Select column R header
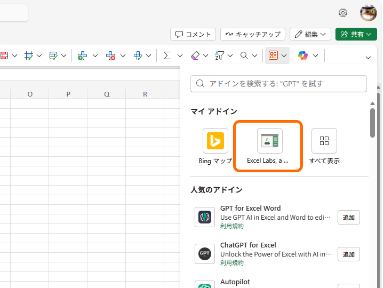 coord(145,94)
